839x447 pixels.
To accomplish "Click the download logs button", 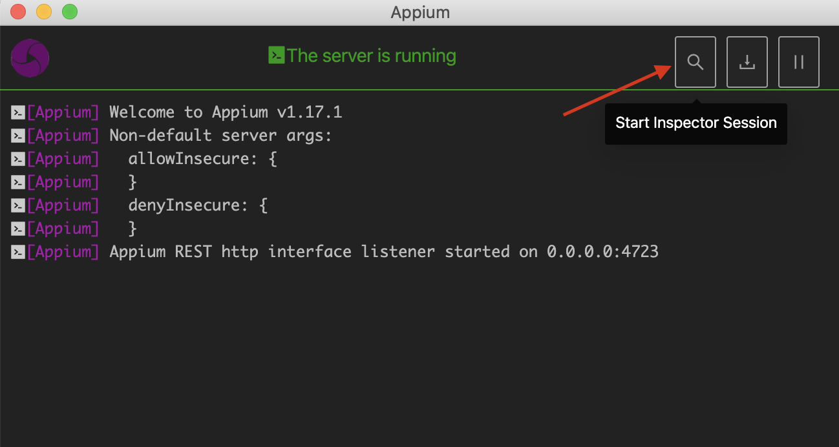I will 747,62.
